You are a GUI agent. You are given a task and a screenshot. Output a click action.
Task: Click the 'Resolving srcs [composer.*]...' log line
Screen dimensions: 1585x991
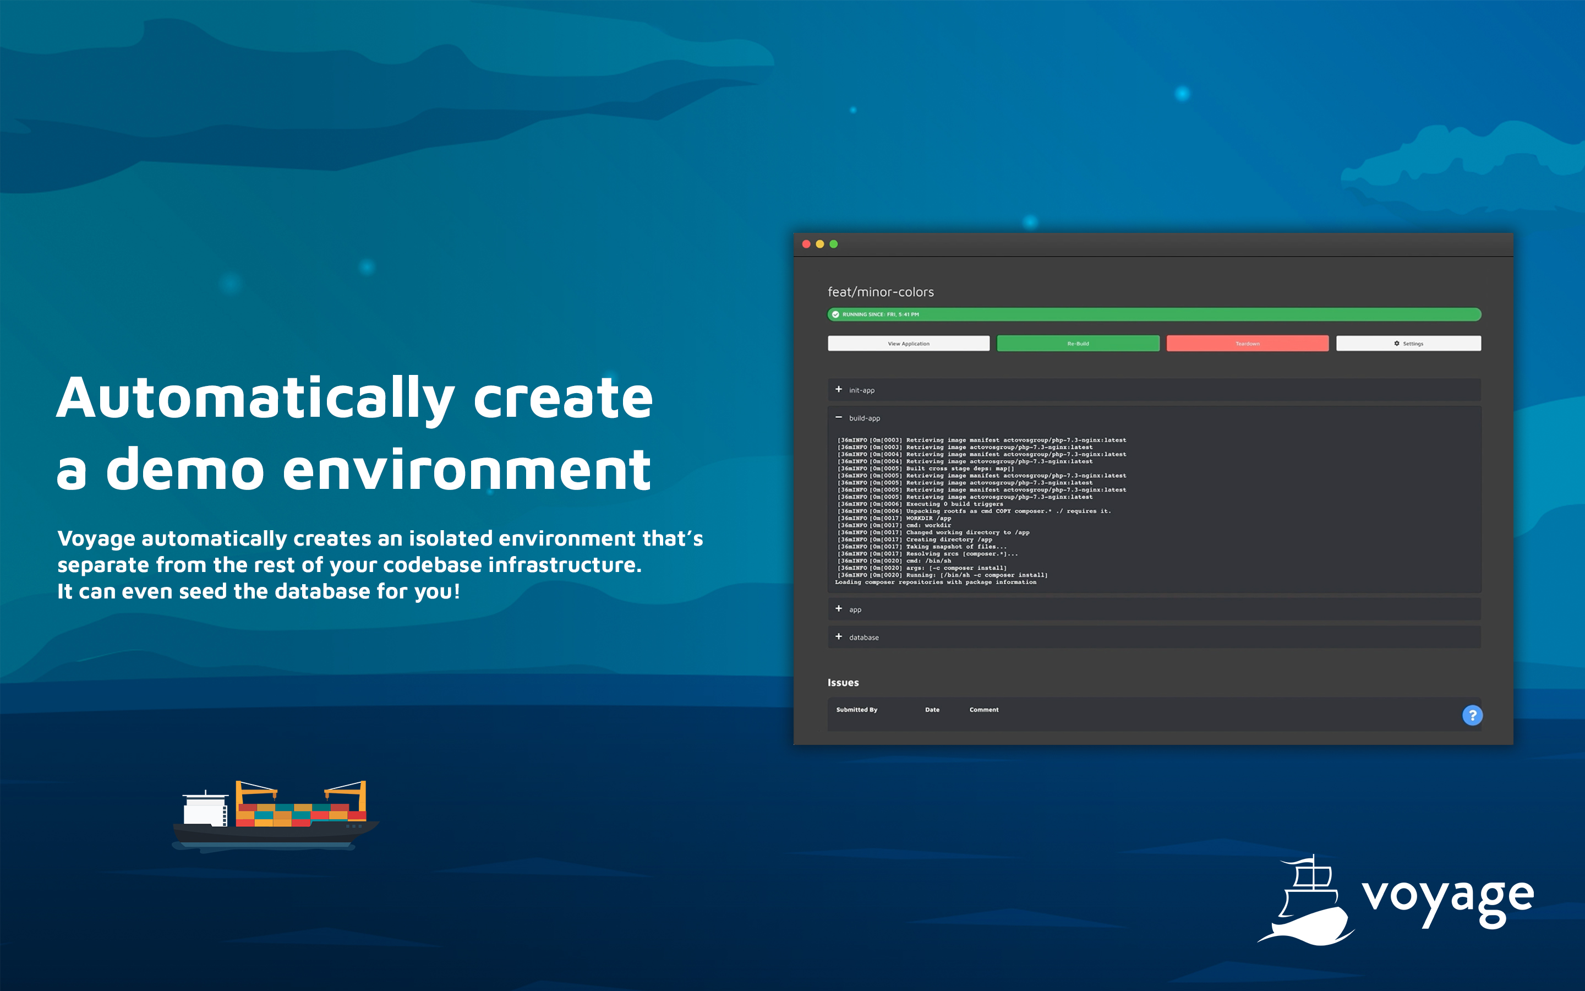[x=927, y=554]
